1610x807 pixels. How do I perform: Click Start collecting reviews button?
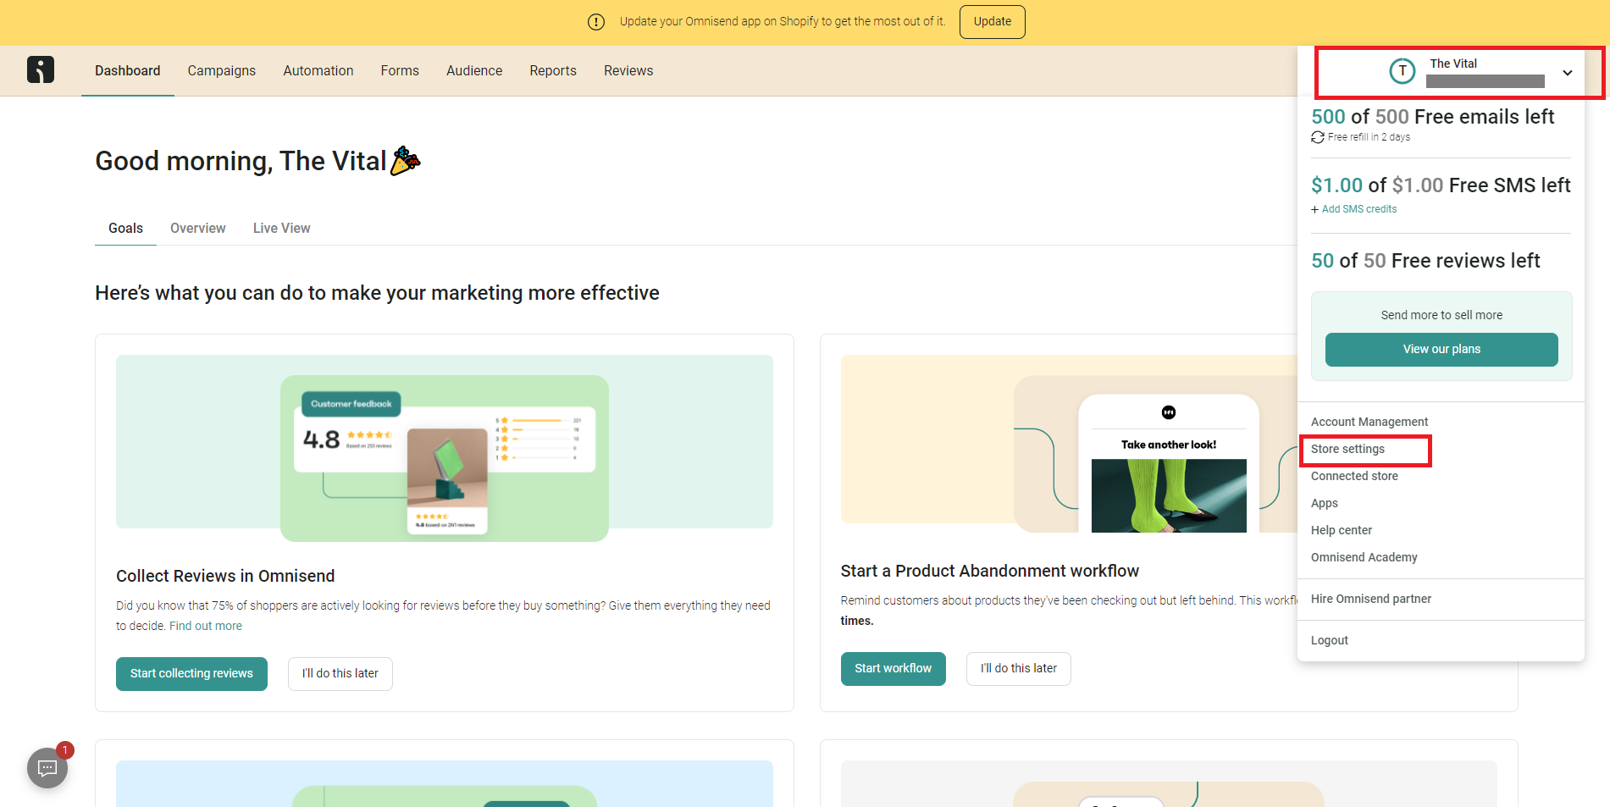pyautogui.click(x=191, y=674)
